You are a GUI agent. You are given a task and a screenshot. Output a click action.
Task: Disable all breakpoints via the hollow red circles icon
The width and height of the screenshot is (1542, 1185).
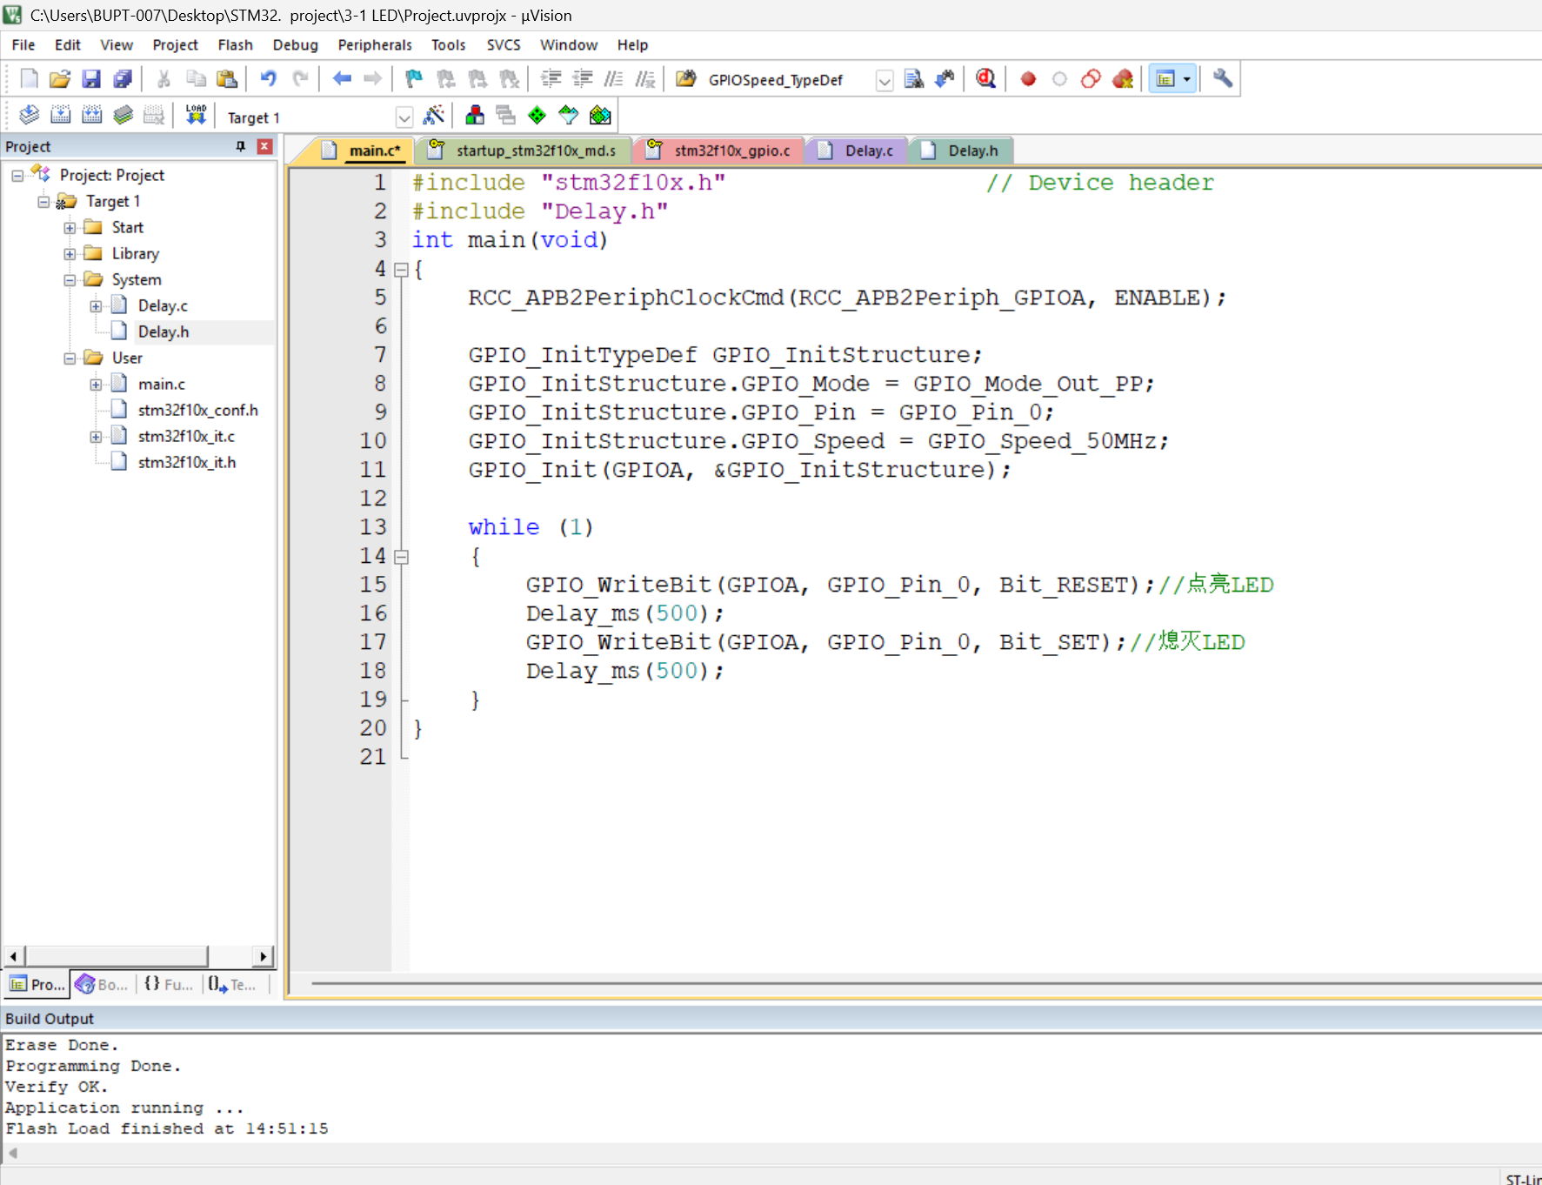(x=1091, y=79)
